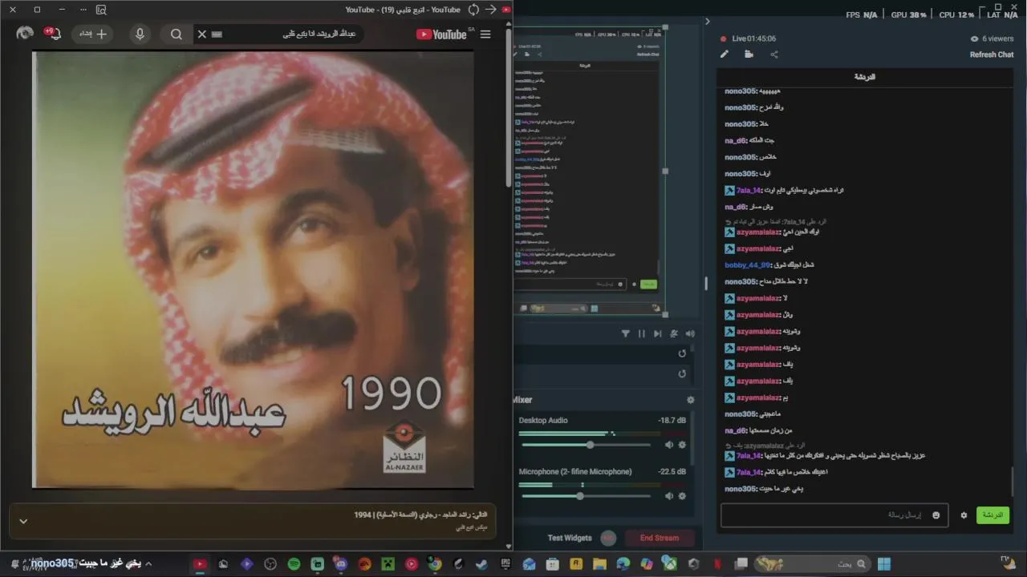This screenshot has width=1027, height=577.
Task: Open the YouTube app three-dot menu
Action: point(83,10)
